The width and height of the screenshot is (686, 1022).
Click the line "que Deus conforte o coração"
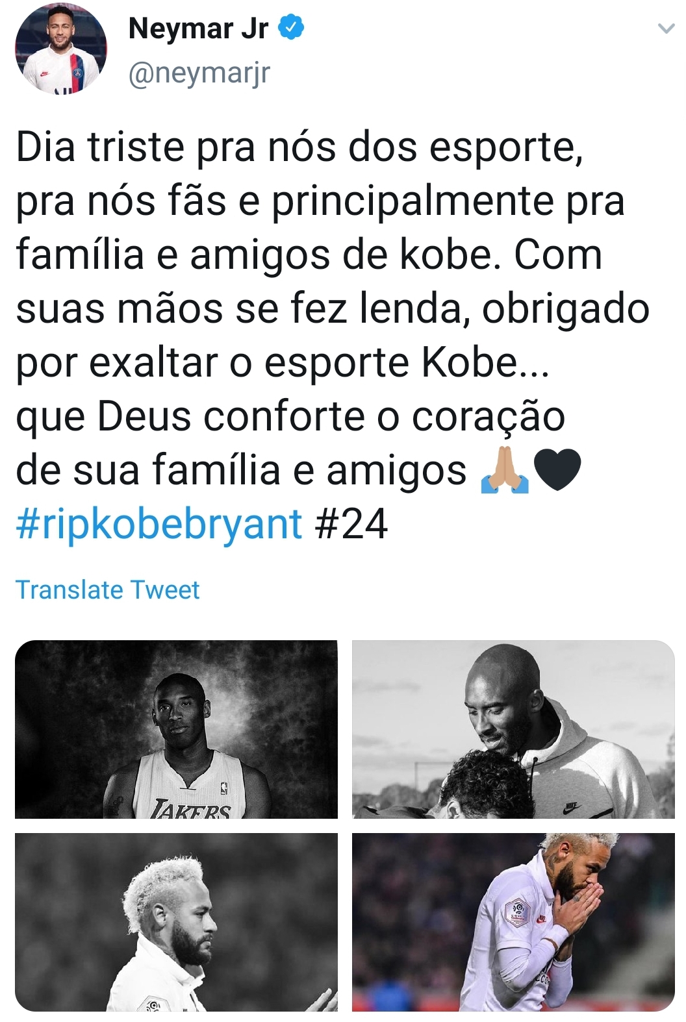[290, 416]
